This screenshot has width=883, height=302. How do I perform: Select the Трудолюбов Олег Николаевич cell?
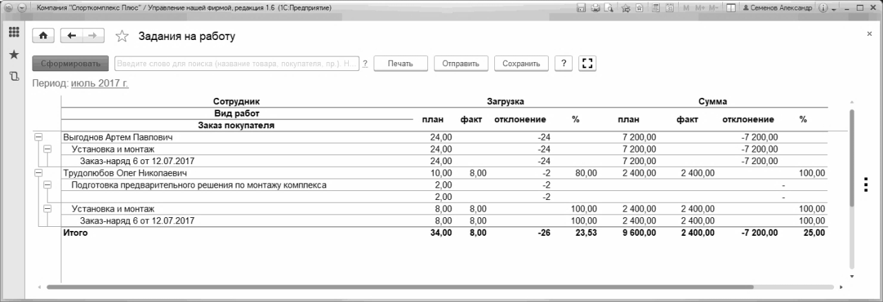coord(236,173)
